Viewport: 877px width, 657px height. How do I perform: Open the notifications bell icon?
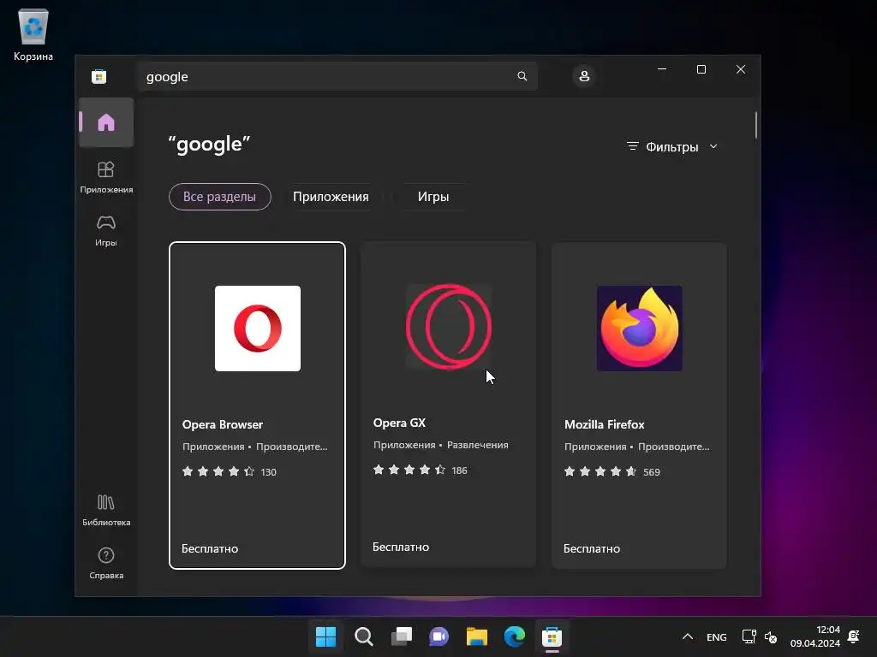pyautogui.click(x=854, y=636)
